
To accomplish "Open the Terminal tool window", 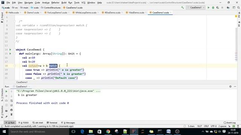I will [52, 123].
